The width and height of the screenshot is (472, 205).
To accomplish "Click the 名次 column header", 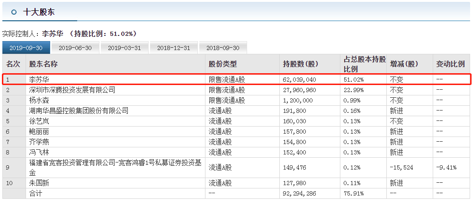I will click(13, 64).
